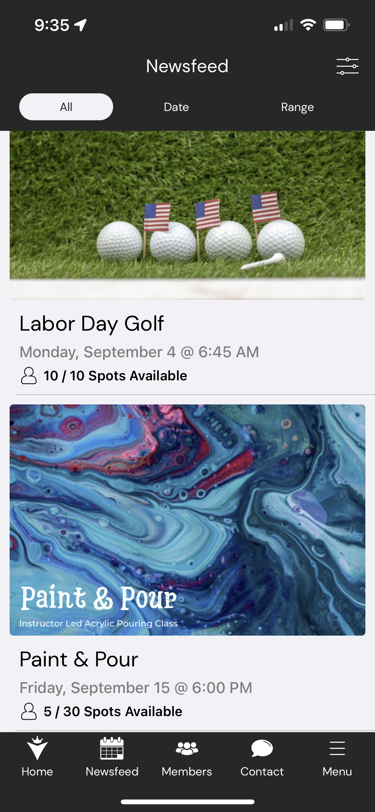
Task: Open the Labor Day Golf event title
Action: (92, 323)
